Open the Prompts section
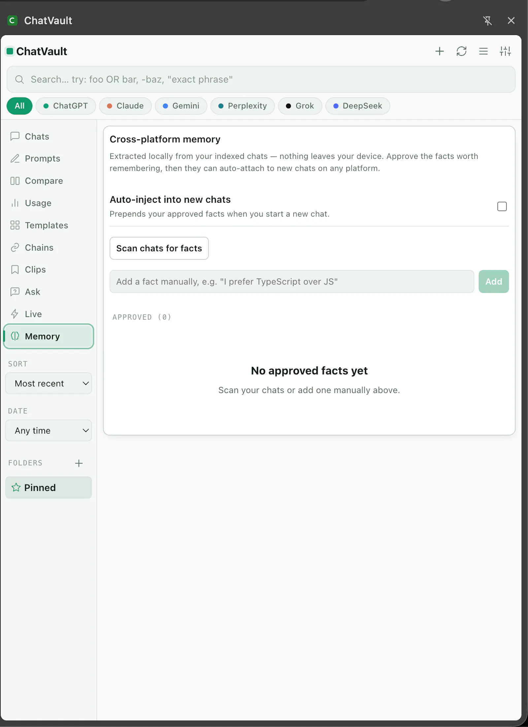528x727 pixels. 49,158
